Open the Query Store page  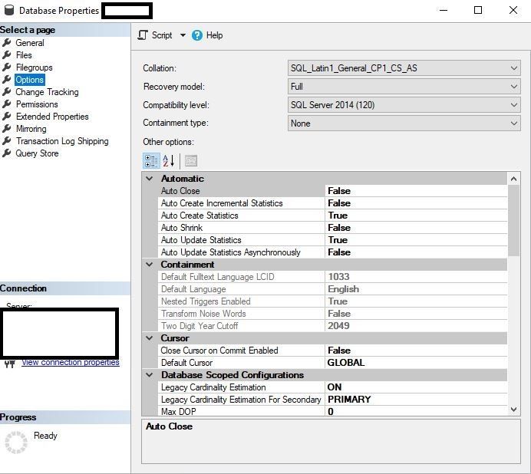pos(38,153)
